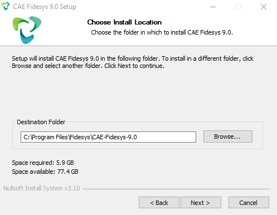
Task: Cancel the Fidesys installation
Action: [x=249, y=203]
